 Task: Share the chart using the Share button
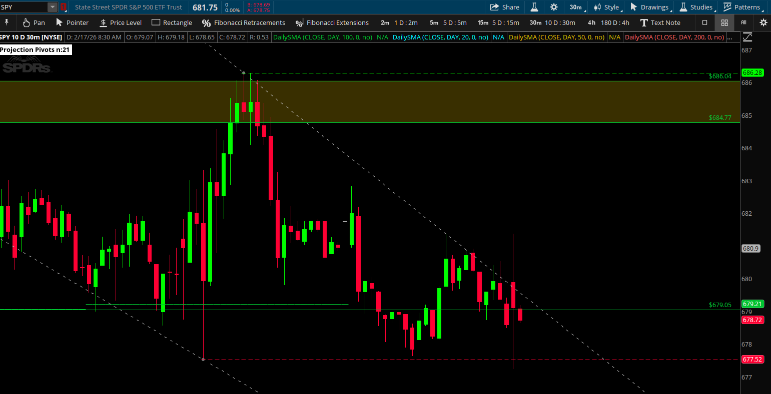click(x=505, y=7)
